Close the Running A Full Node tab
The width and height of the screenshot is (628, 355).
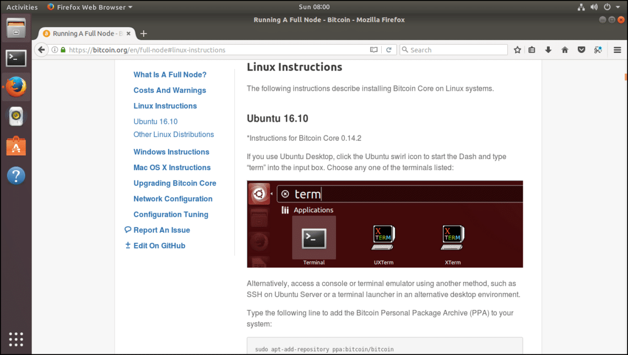(128, 34)
